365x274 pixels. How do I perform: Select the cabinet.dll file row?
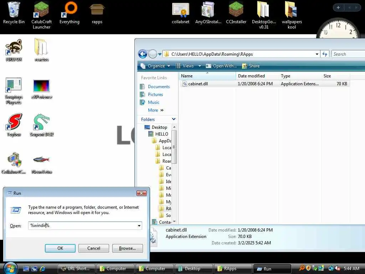(x=265, y=83)
